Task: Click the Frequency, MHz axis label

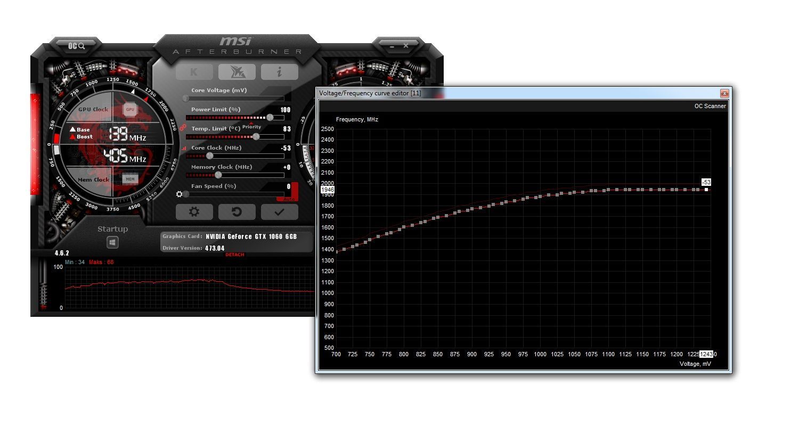Action: (357, 119)
